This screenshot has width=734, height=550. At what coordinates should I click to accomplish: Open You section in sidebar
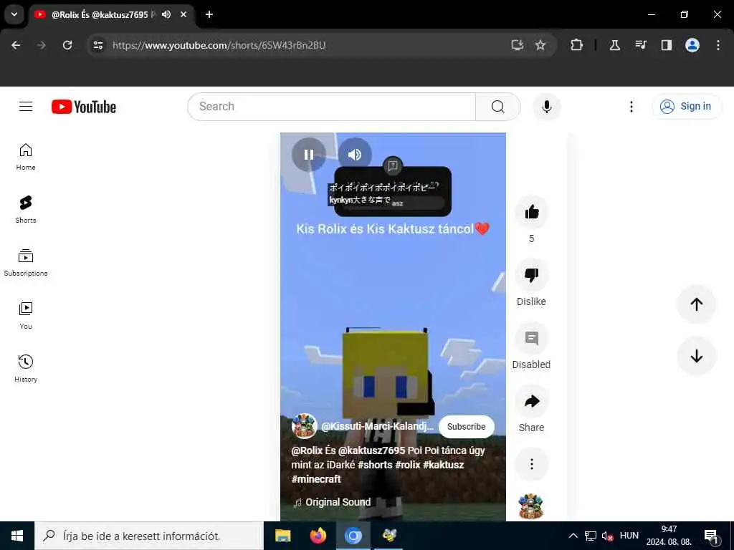(x=26, y=316)
